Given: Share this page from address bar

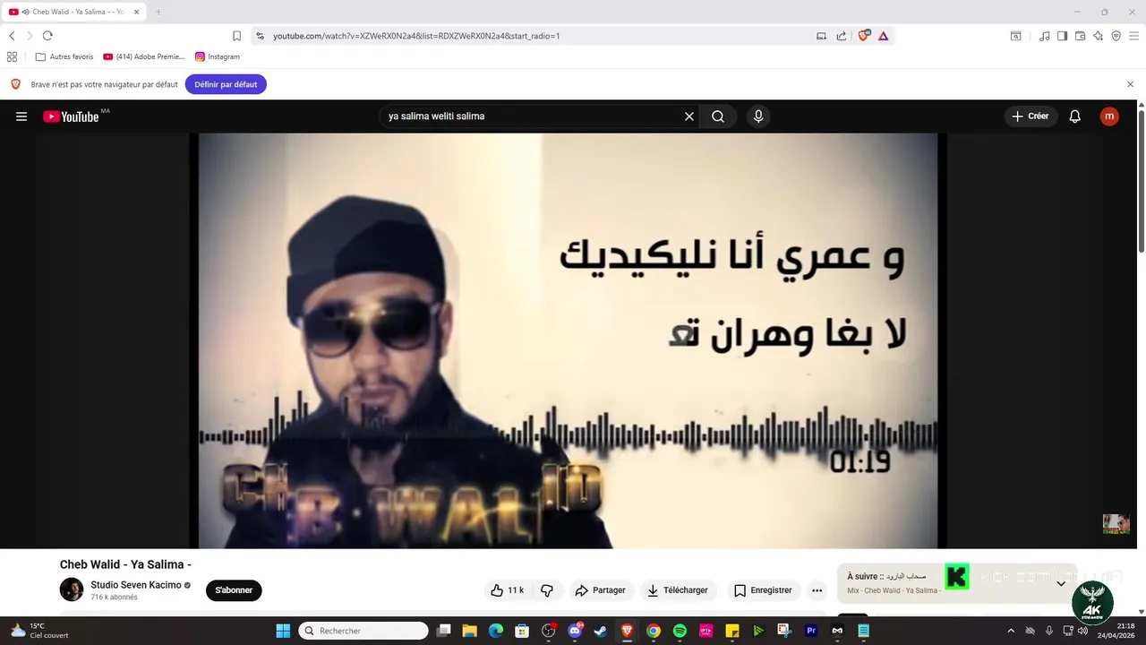Looking at the screenshot, I should point(842,36).
